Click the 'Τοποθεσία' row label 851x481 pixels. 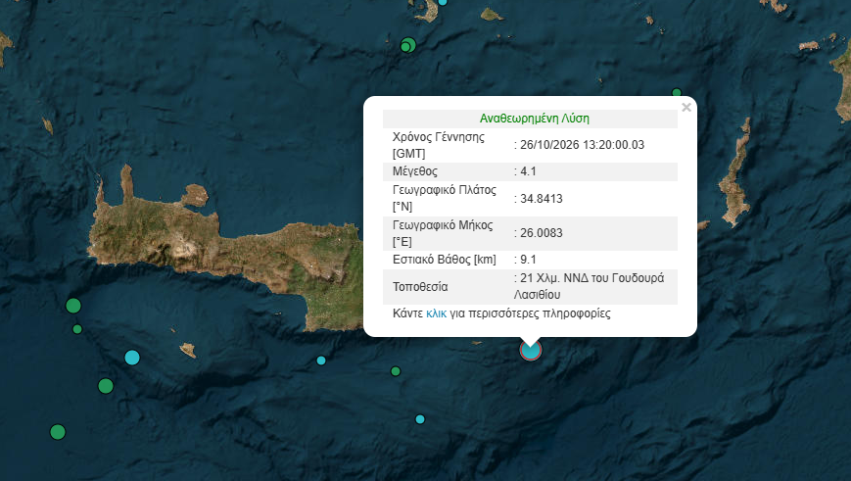pyautogui.click(x=420, y=287)
